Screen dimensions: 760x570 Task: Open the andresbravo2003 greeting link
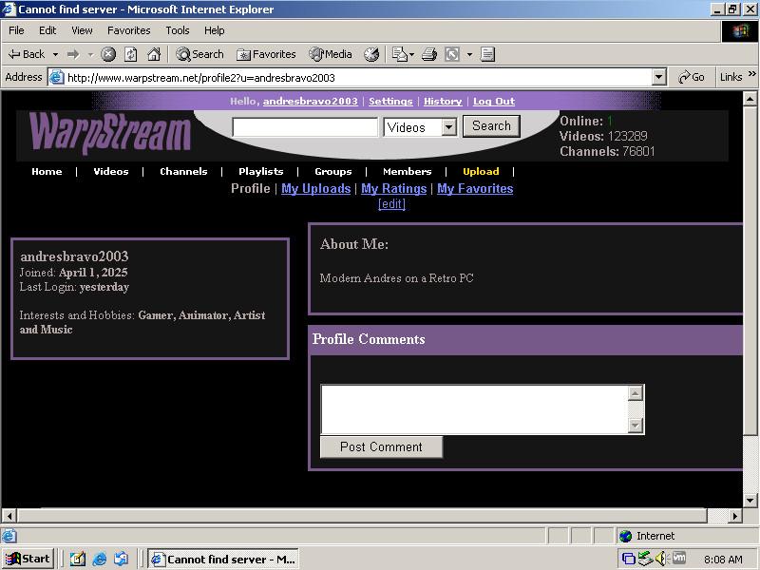click(311, 102)
